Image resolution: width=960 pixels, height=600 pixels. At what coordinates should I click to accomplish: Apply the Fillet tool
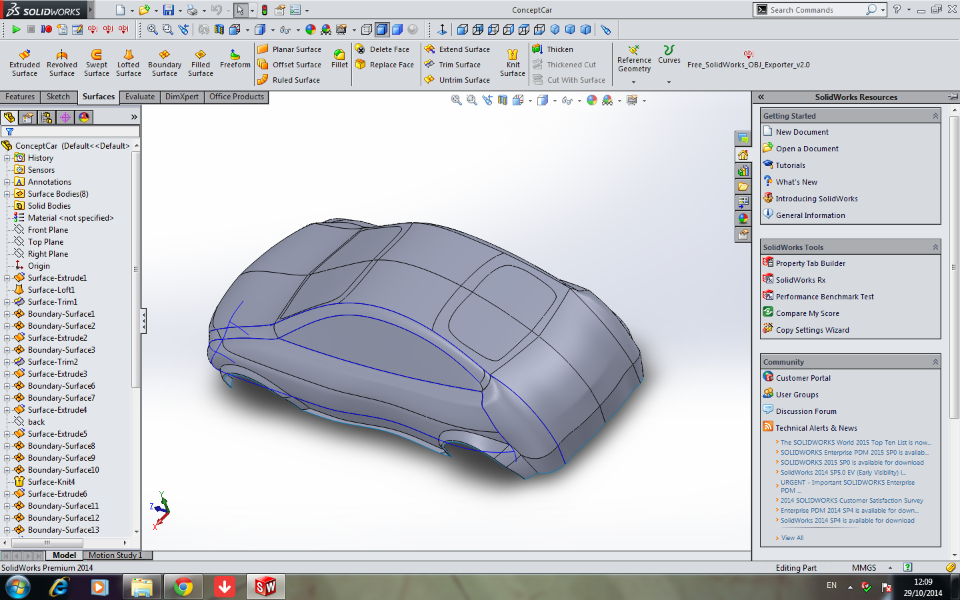click(340, 59)
